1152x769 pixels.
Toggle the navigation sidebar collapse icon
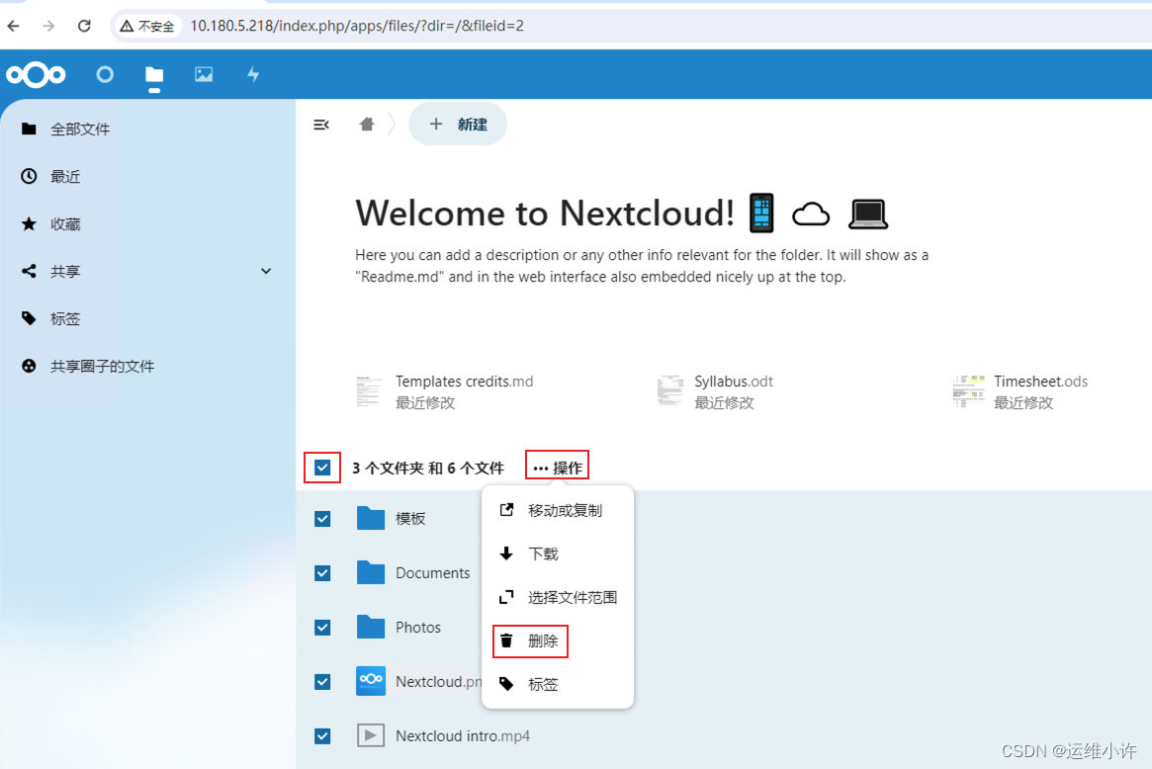(321, 125)
